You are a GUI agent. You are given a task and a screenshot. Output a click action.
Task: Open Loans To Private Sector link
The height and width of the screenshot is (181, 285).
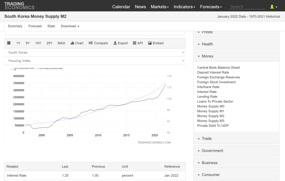[x=215, y=101]
